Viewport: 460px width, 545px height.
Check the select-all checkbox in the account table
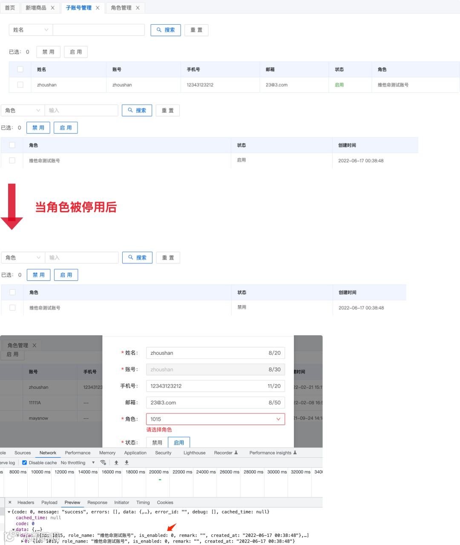click(x=20, y=69)
